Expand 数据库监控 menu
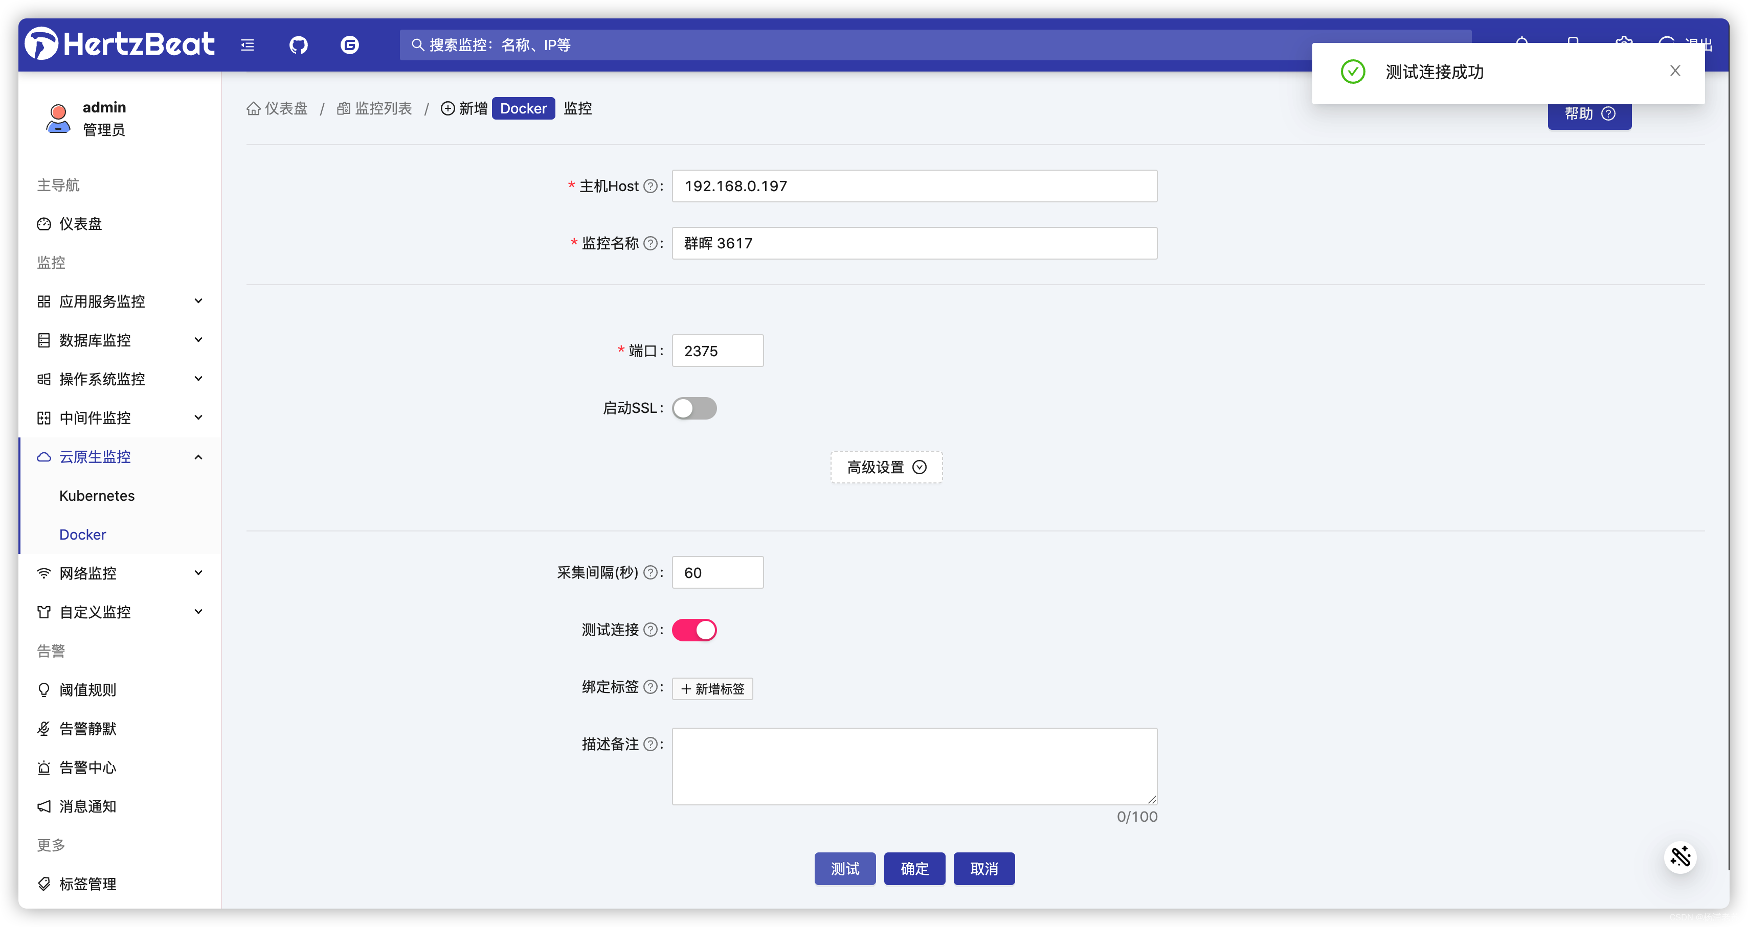 [x=119, y=340]
